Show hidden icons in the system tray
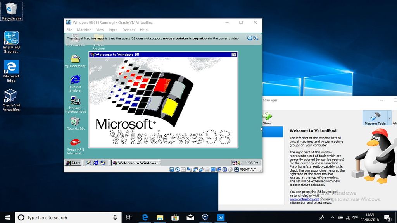 tap(333, 218)
